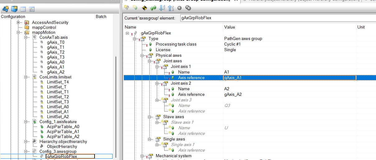This screenshot has width=376, height=160.
Task: Collapse the Mechanical system node
Action: [x=142, y=156]
